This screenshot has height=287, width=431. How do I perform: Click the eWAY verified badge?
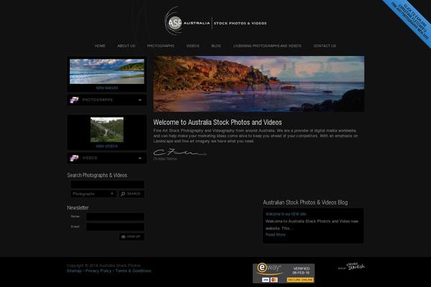[x=284, y=273]
